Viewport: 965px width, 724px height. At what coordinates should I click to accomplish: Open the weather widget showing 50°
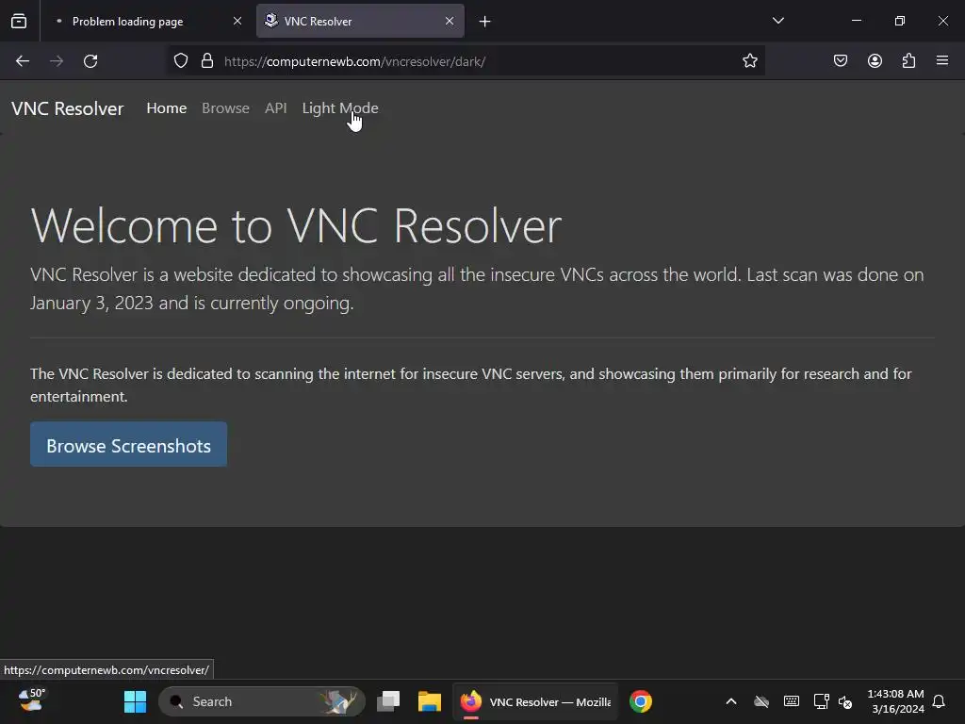click(31, 701)
